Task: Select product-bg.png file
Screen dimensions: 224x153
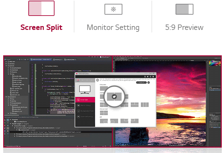Action: pos(18,84)
